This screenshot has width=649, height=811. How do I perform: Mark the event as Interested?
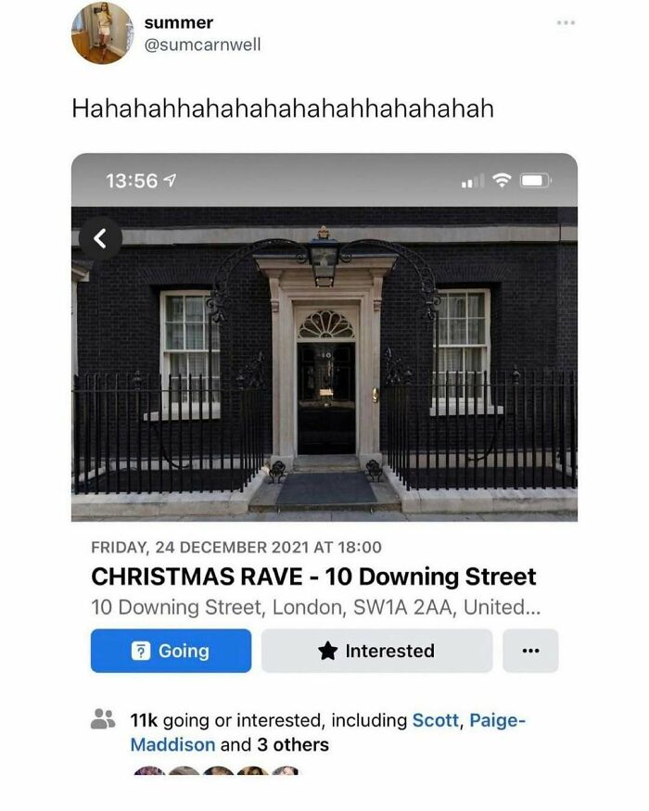376,651
